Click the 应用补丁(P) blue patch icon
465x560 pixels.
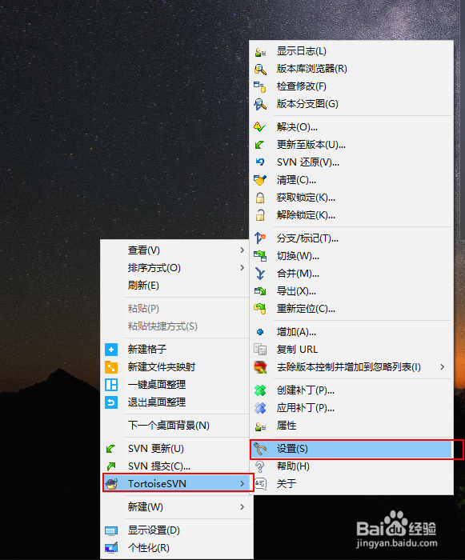(260, 408)
